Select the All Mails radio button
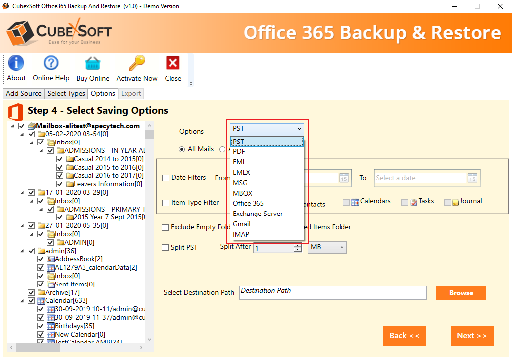Viewport: 512px width, 357px height. click(x=182, y=149)
